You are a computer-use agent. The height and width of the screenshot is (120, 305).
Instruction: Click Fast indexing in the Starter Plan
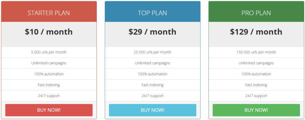[x=49, y=85]
